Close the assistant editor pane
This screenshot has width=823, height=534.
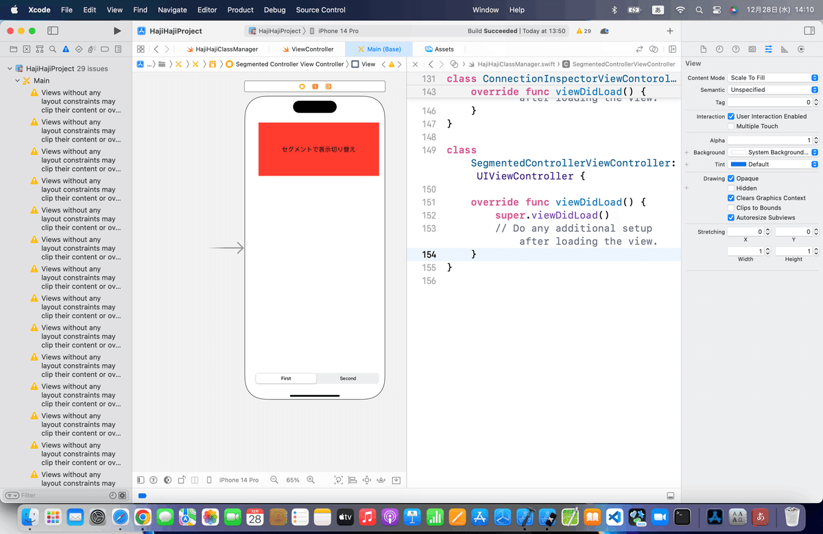tap(415, 64)
